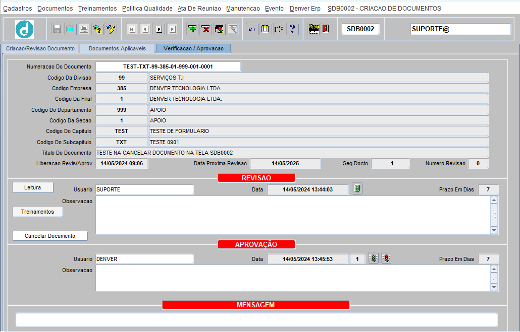Click the Revisao Observacao text area
The height and width of the screenshot is (332, 520).
[x=293, y=215]
